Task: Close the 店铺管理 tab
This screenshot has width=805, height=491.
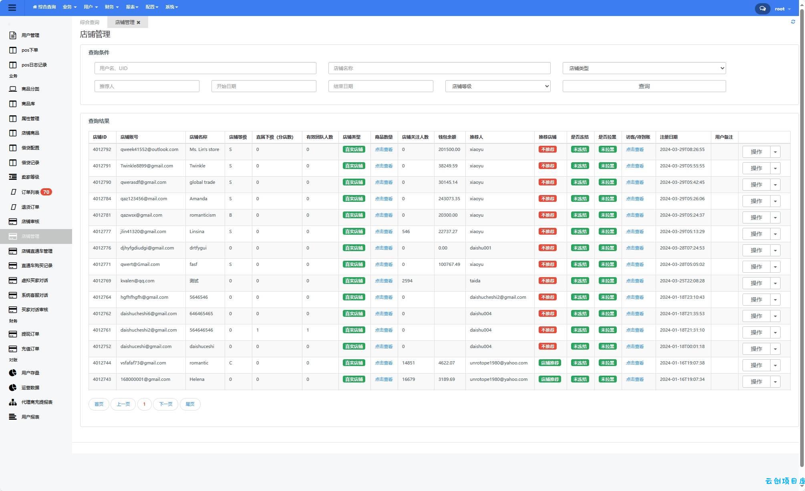Action: (139, 22)
